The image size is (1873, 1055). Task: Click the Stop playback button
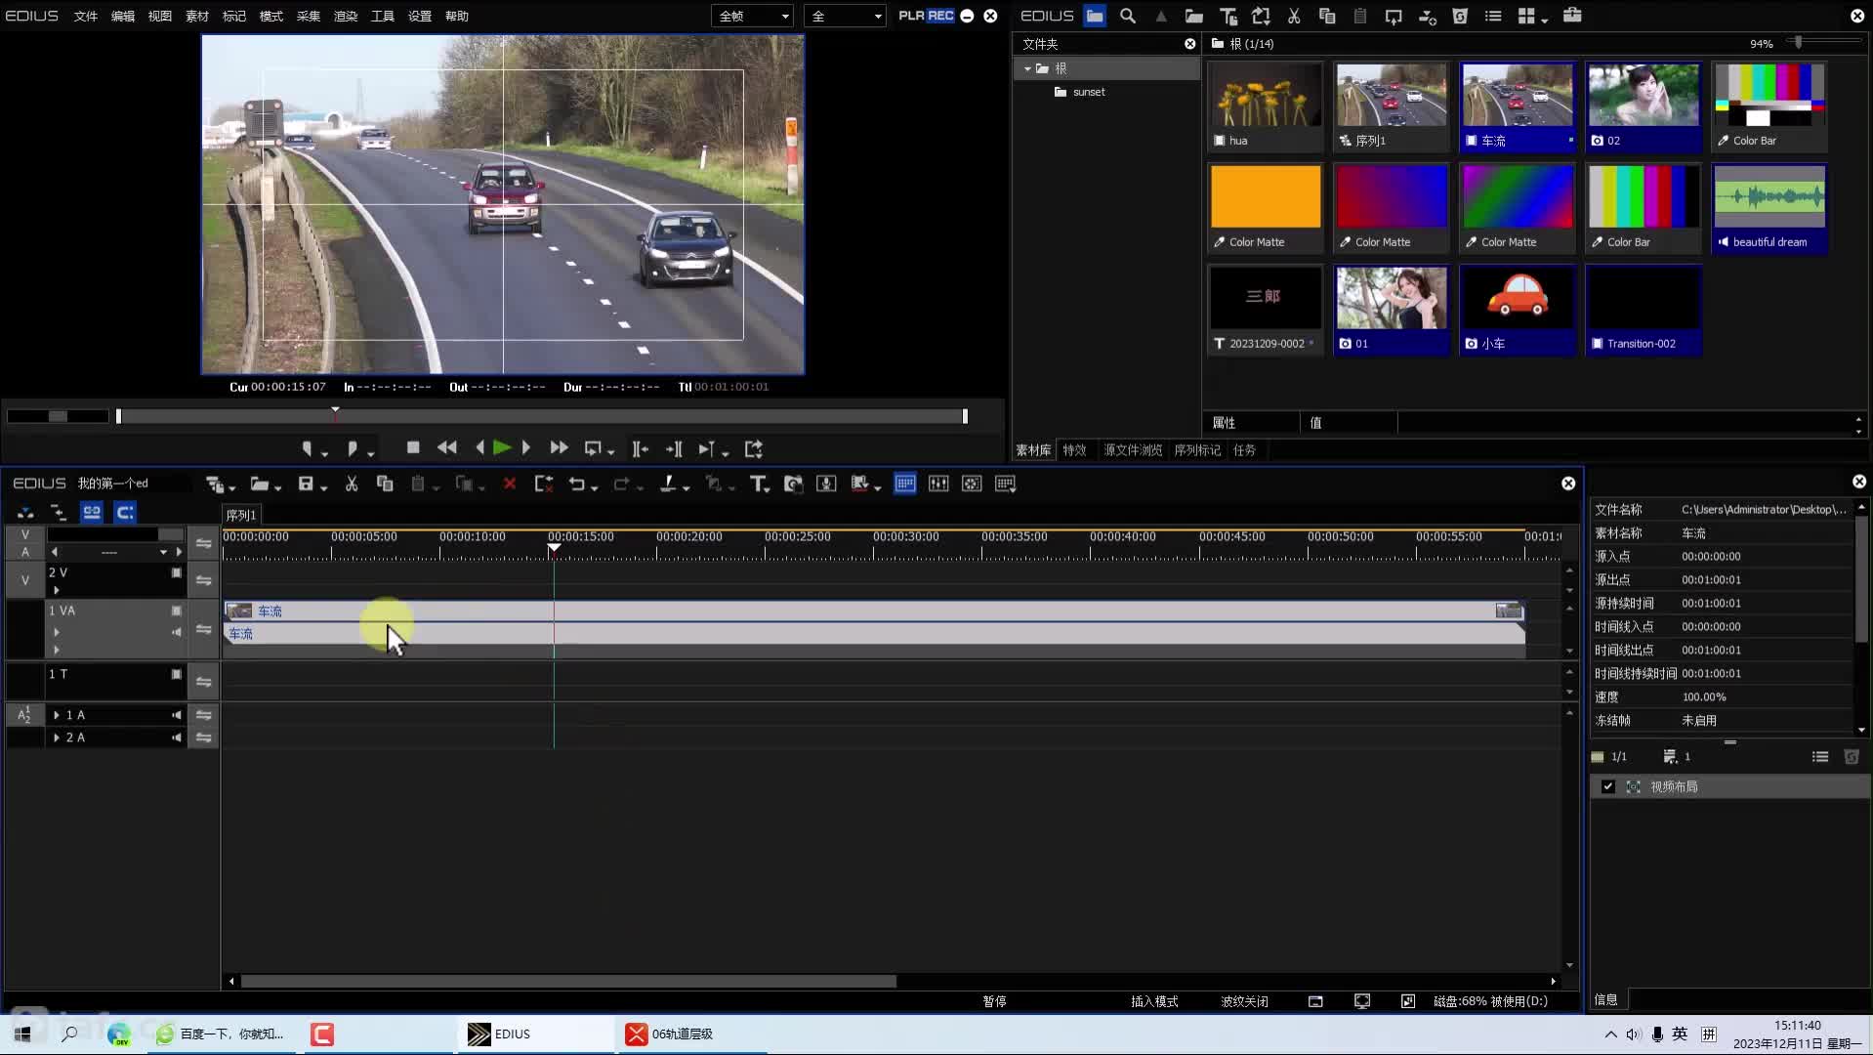pyautogui.click(x=413, y=447)
